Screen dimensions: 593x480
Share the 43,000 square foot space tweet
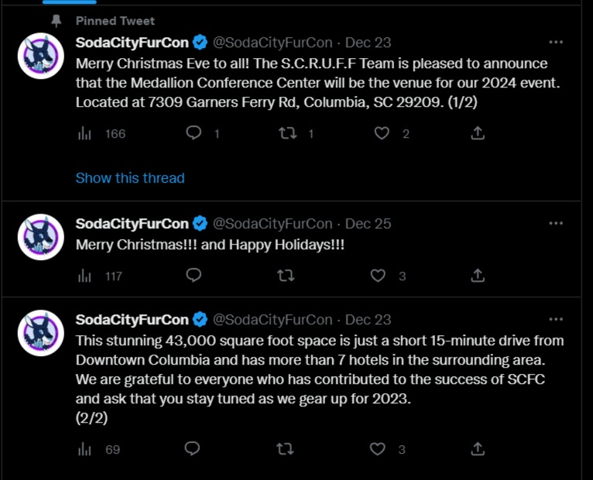tap(478, 449)
